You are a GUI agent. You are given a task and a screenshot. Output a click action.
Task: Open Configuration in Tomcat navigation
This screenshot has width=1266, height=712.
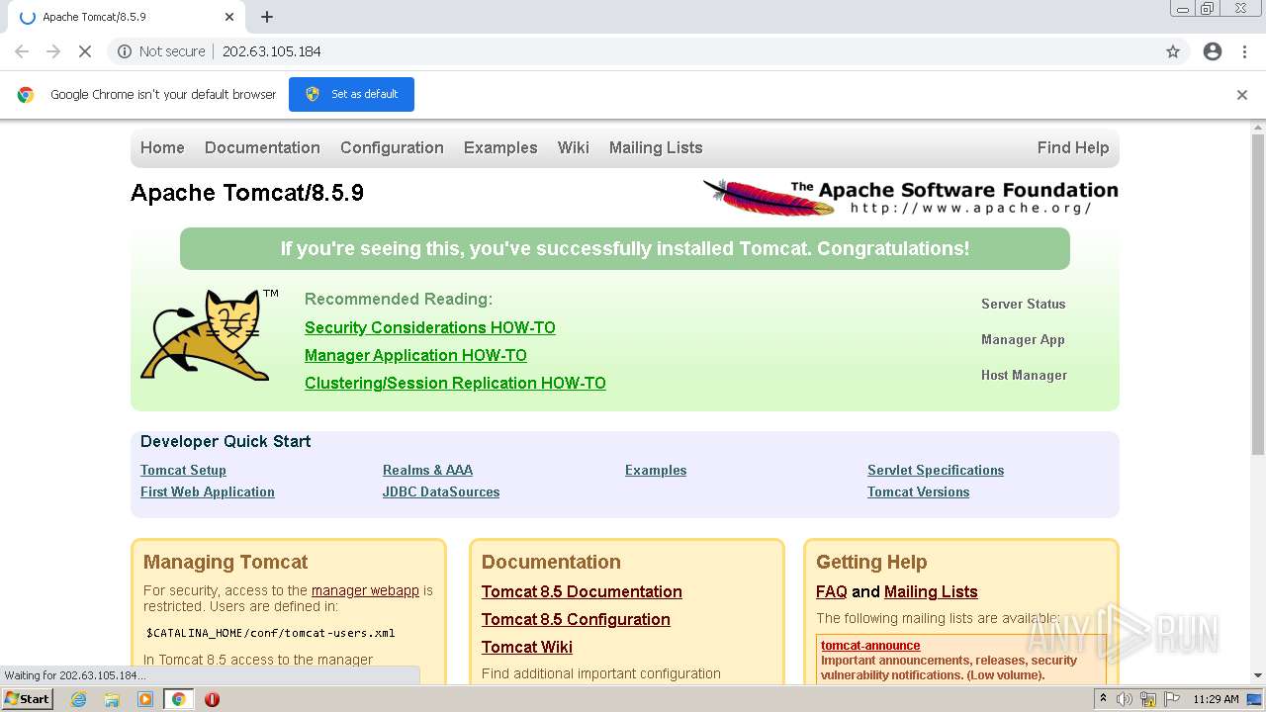point(392,147)
